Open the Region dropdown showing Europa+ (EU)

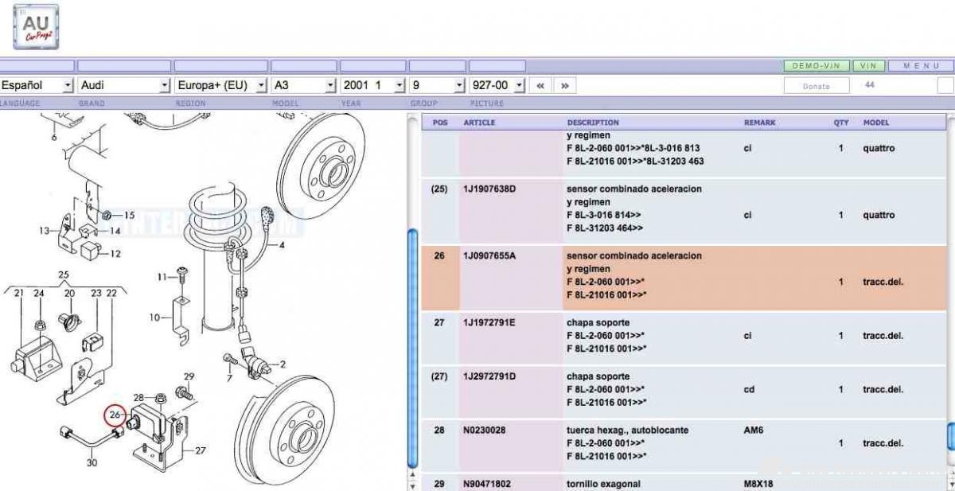pos(221,85)
